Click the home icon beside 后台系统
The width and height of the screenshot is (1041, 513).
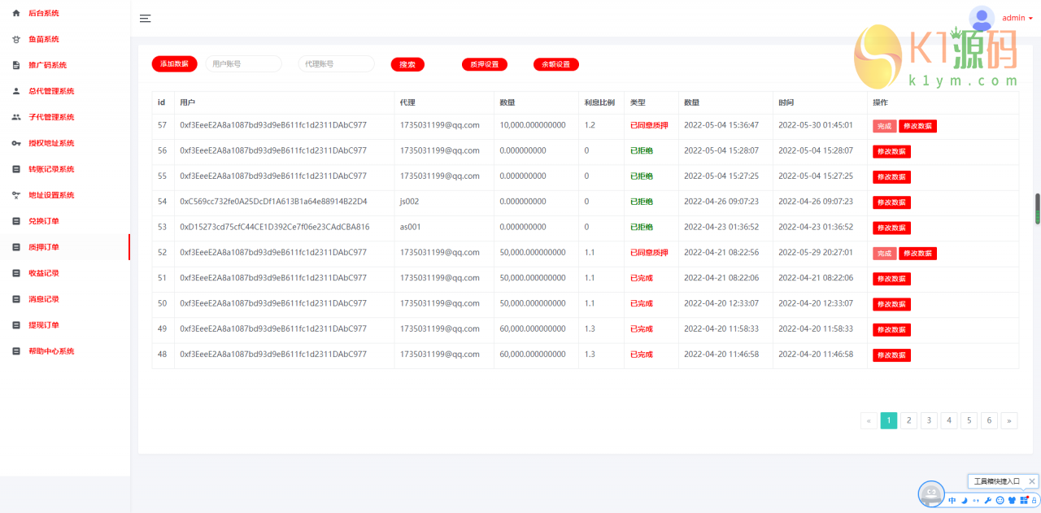point(16,13)
